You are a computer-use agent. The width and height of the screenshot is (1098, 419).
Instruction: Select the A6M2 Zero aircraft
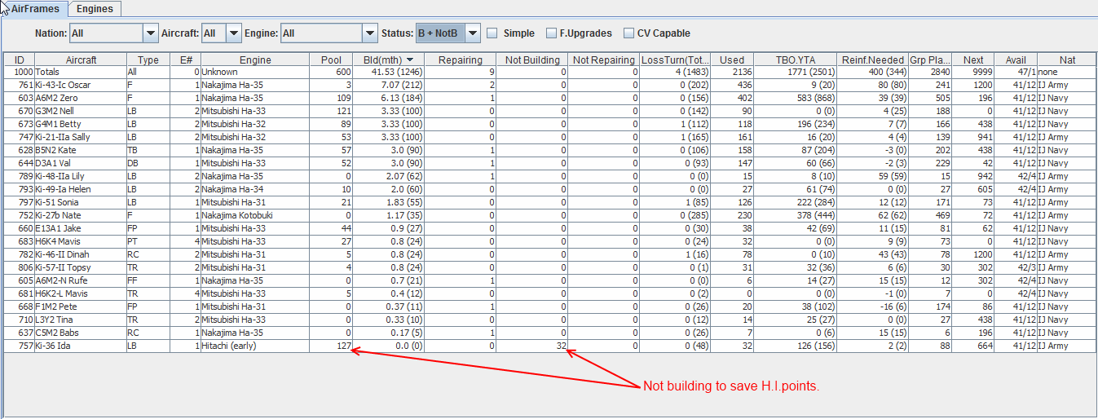pos(81,99)
